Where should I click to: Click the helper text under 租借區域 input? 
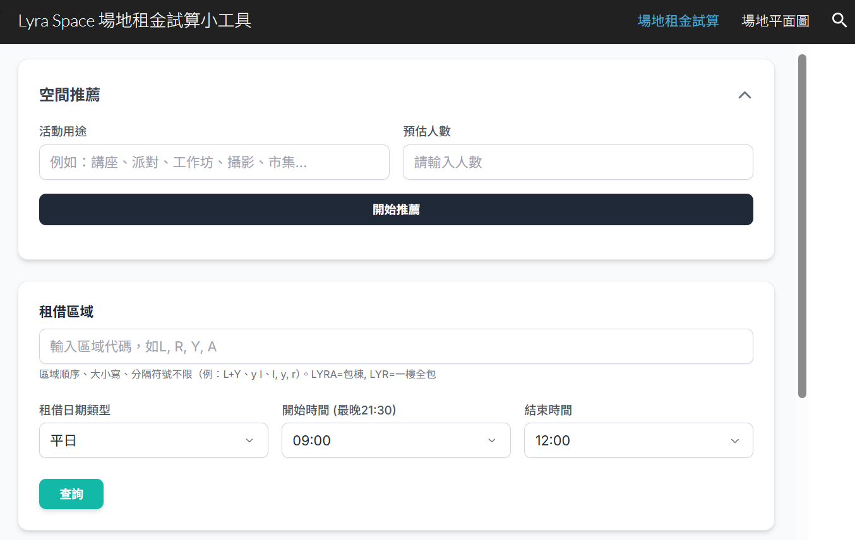coord(237,375)
